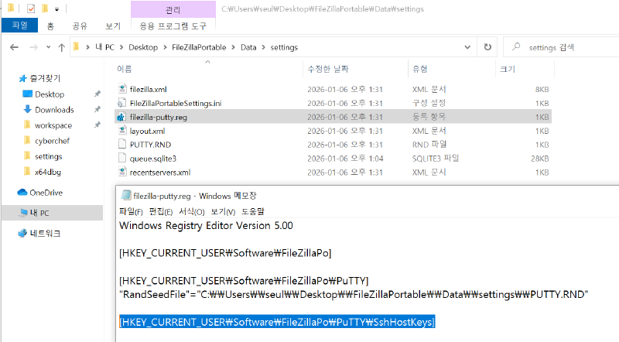Go up one folder level
The width and height of the screenshot is (619, 342).
(62, 47)
